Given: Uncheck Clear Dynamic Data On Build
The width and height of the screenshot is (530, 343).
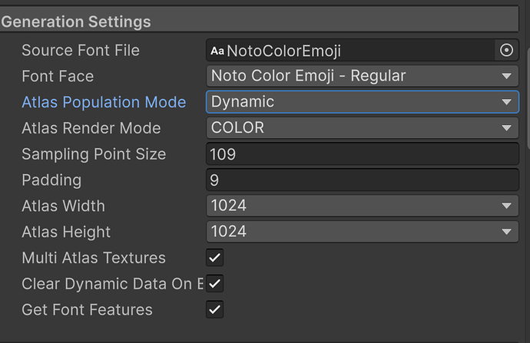Looking at the screenshot, I should point(215,284).
